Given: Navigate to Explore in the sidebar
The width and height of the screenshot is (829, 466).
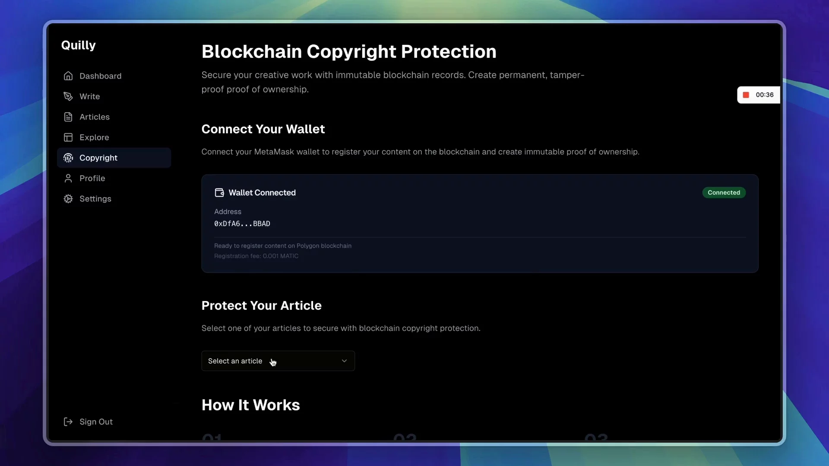Looking at the screenshot, I should pos(94,137).
